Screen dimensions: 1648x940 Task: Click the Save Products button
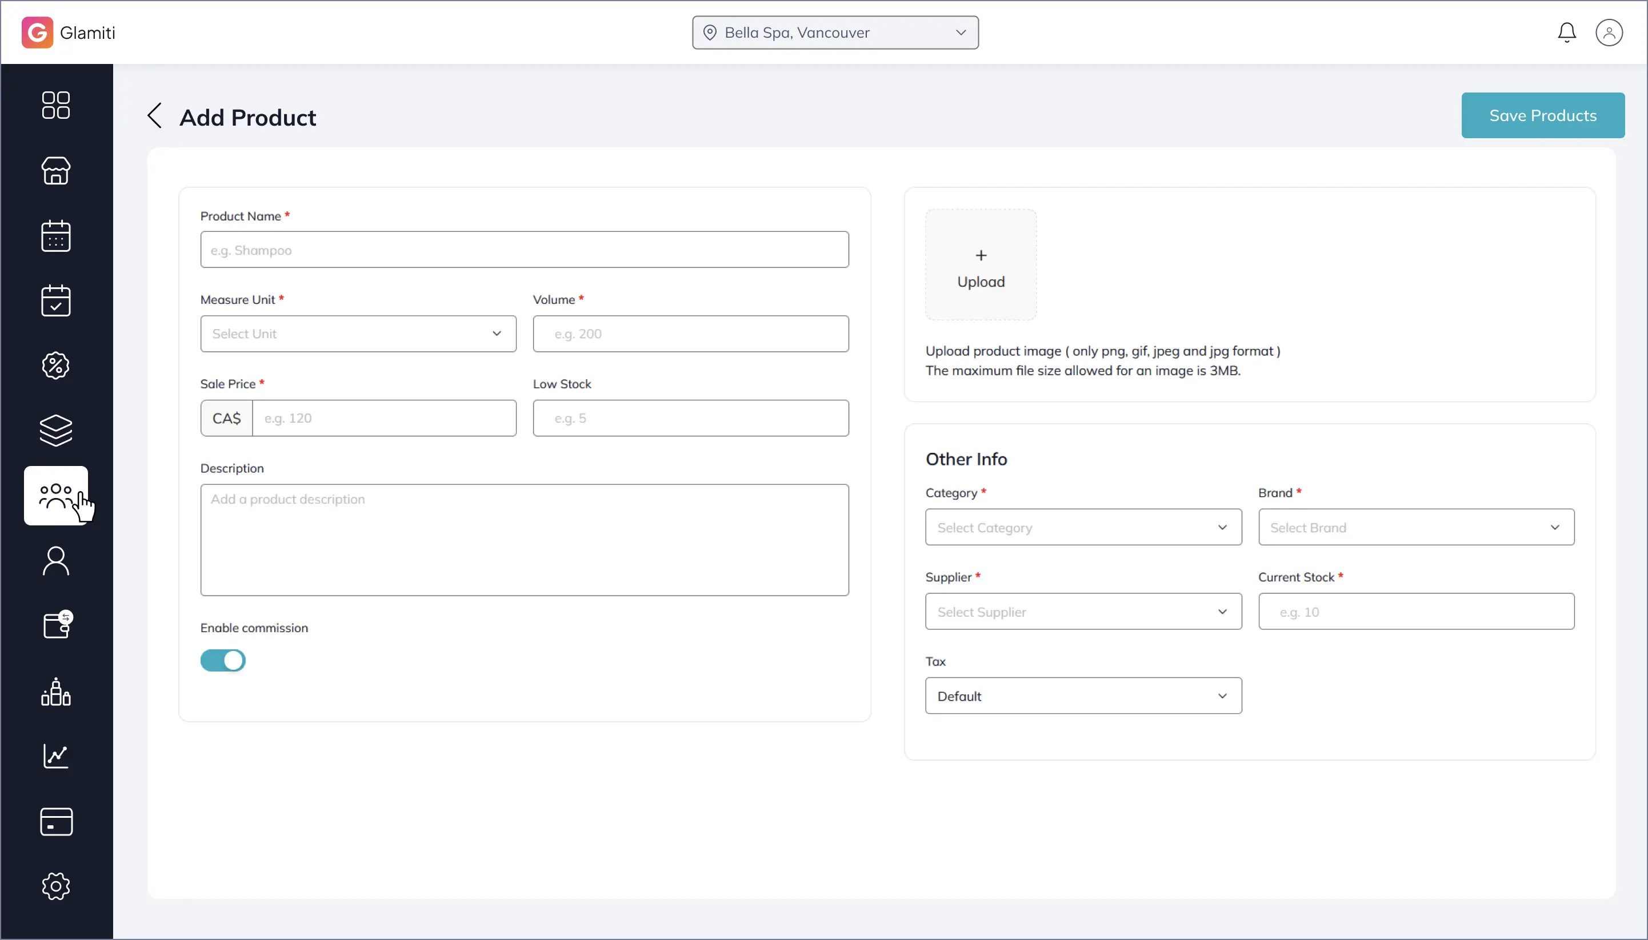(1542, 115)
